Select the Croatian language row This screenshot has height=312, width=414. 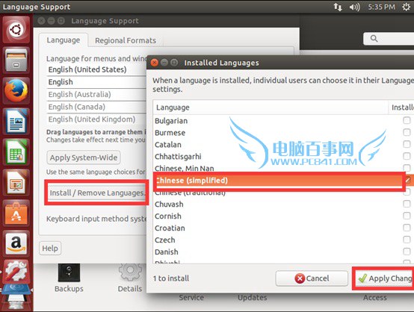(x=283, y=228)
